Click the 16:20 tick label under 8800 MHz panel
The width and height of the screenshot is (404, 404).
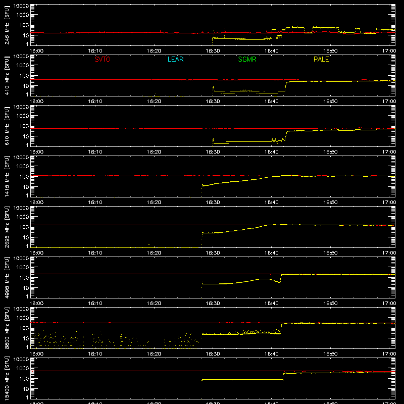click(x=154, y=354)
